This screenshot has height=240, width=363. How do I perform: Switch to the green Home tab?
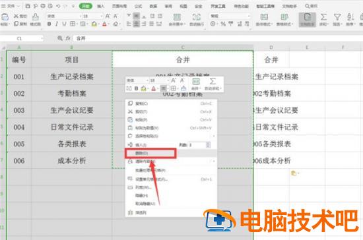[x=86, y=6]
